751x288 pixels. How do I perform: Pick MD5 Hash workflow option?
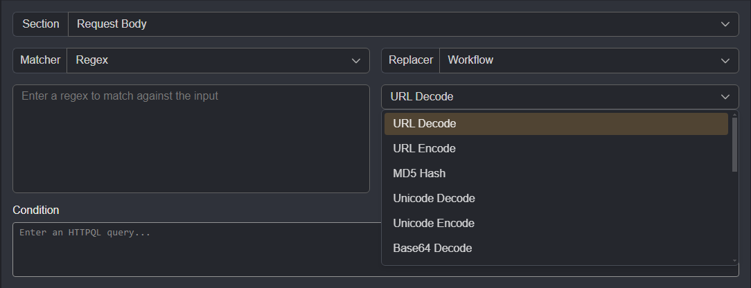556,174
